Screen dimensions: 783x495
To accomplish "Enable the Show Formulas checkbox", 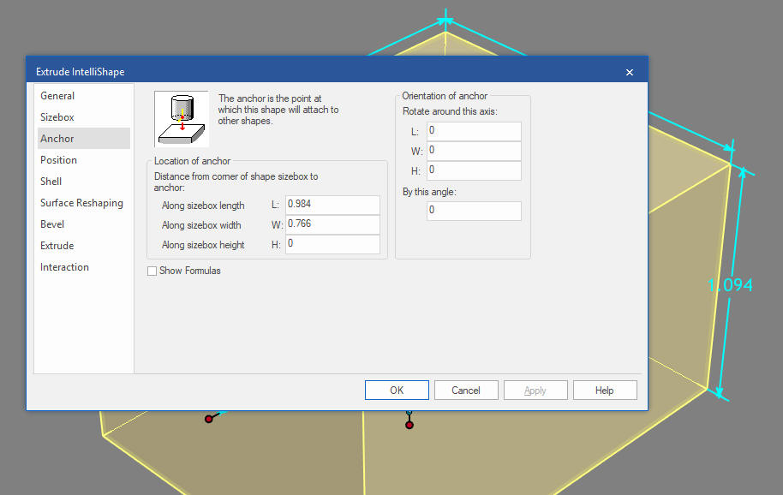I will [152, 271].
